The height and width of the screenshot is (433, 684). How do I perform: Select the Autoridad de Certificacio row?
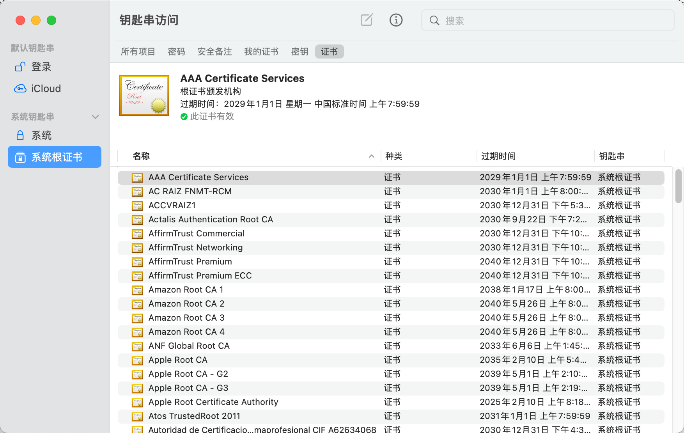pyautogui.click(x=391, y=428)
